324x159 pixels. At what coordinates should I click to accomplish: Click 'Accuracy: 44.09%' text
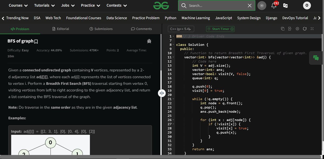pyautogui.click(x=49, y=50)
